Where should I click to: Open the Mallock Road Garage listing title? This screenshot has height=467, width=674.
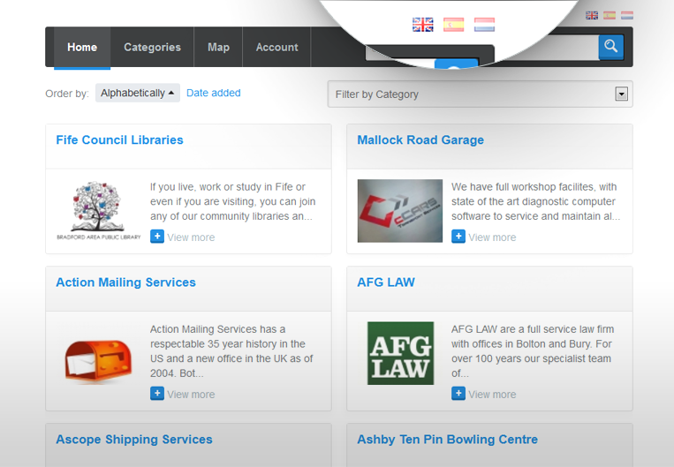[x=420, y=140]
